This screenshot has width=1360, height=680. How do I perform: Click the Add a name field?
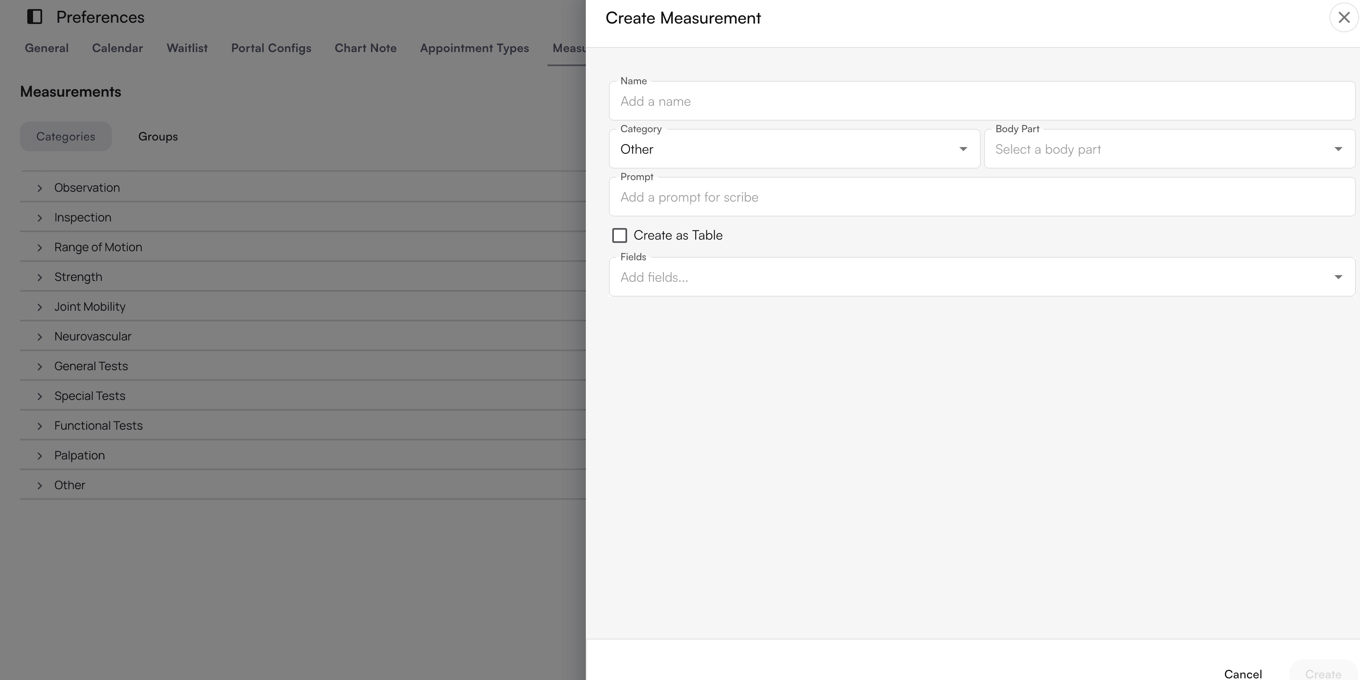(898, 101)
